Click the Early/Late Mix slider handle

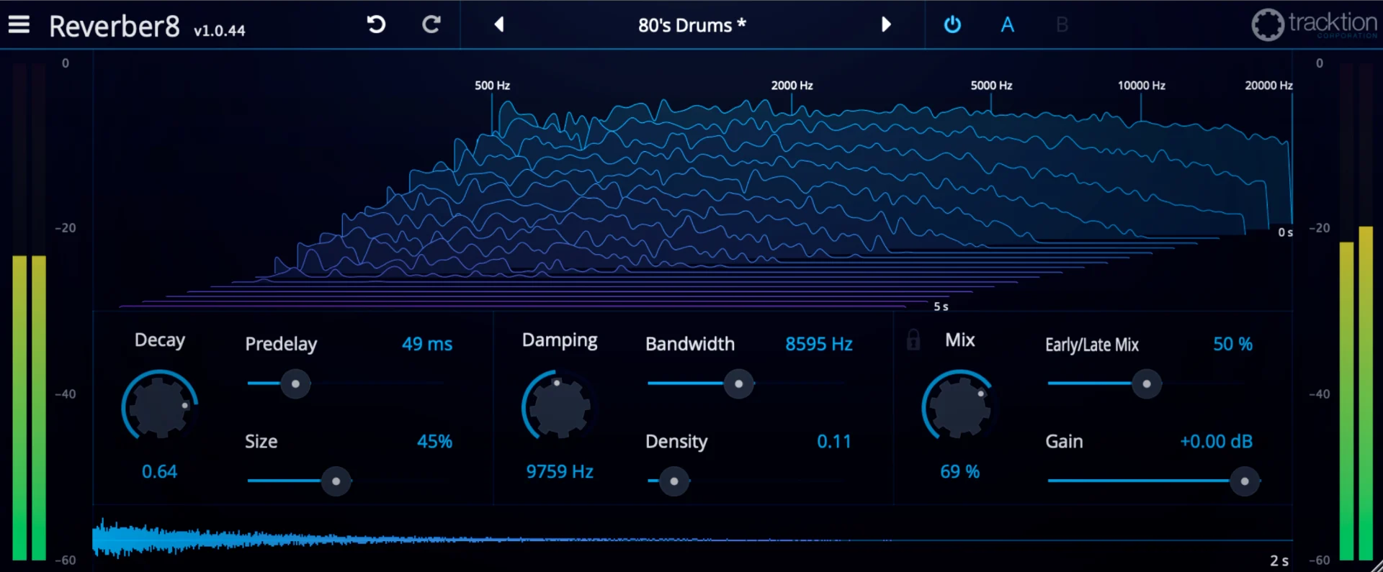point(1147,383)
